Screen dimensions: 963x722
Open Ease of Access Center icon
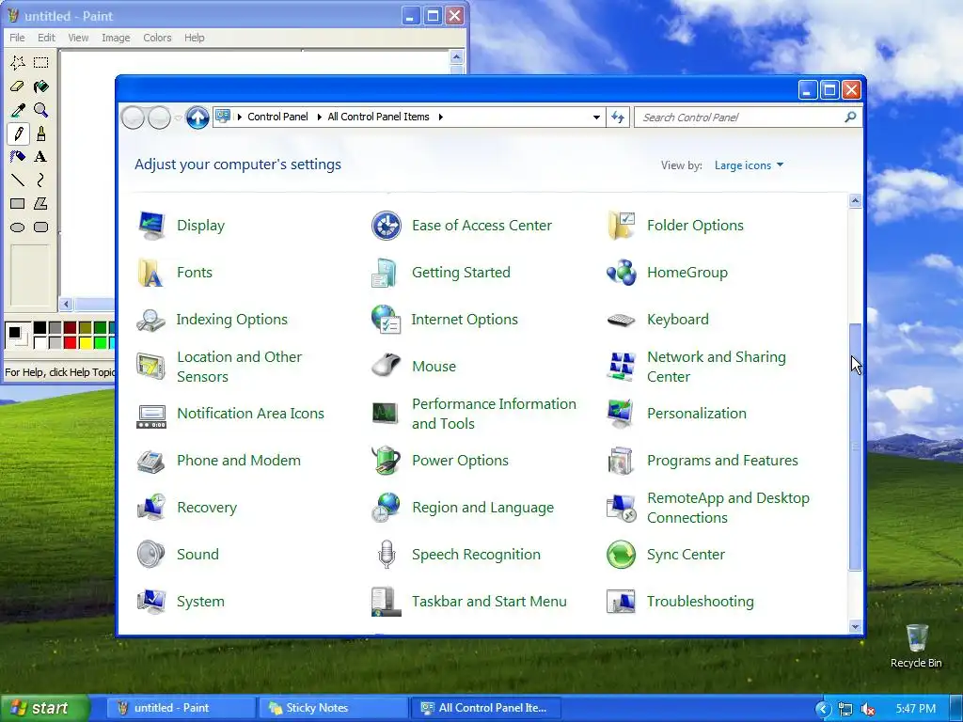387,226
